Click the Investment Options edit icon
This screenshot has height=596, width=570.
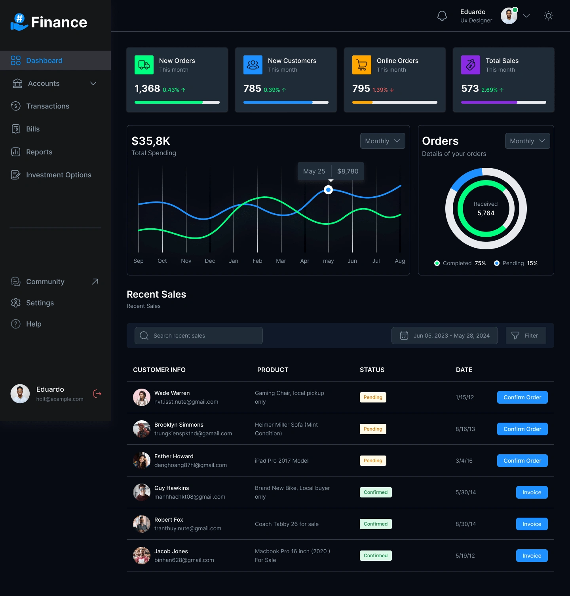pos(16,175)
